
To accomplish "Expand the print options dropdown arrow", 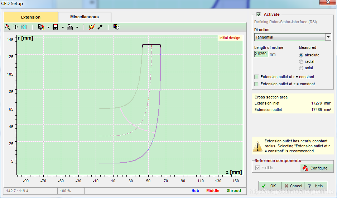I will (77, 27).
